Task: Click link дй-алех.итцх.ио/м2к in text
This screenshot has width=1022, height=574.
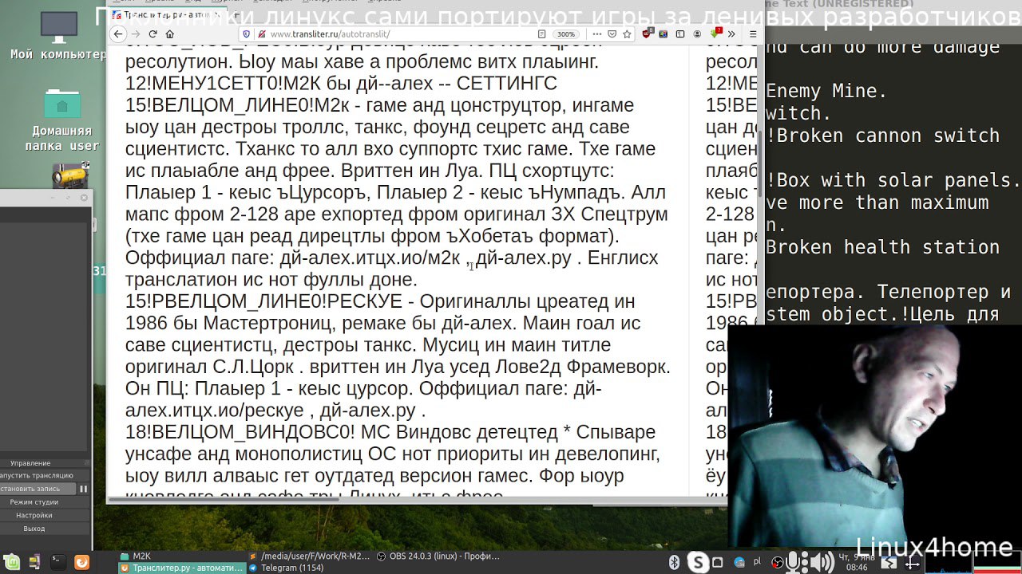Action: (370, 258)
